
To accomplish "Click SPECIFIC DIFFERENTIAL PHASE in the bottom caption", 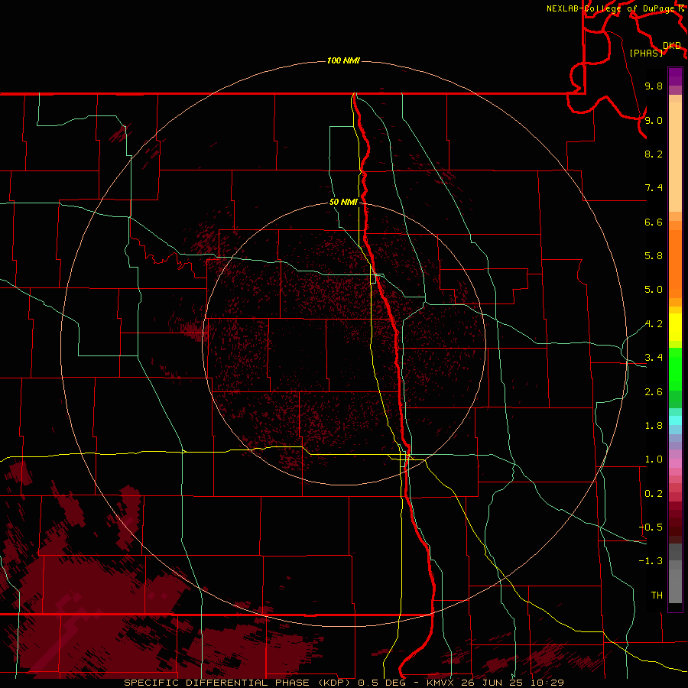I will tap(218, 683).
